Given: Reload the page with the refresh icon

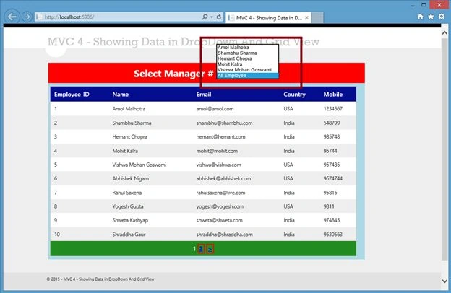Looking at the screenshot, I should click(x=219, y=17).
